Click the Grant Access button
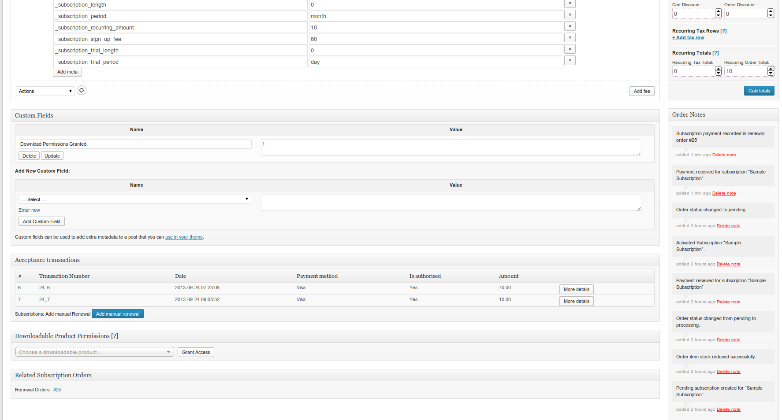The image size is (782, 420). pos(196,352)
